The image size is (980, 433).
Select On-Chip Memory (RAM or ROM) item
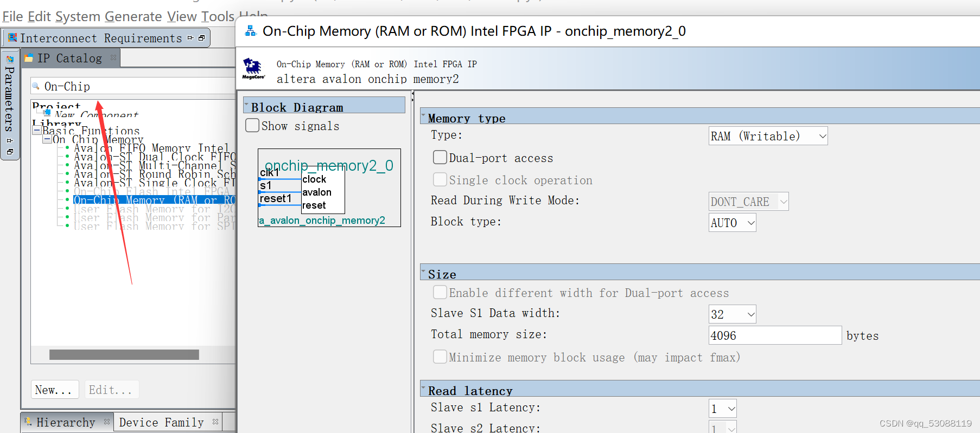pos(154,200)
